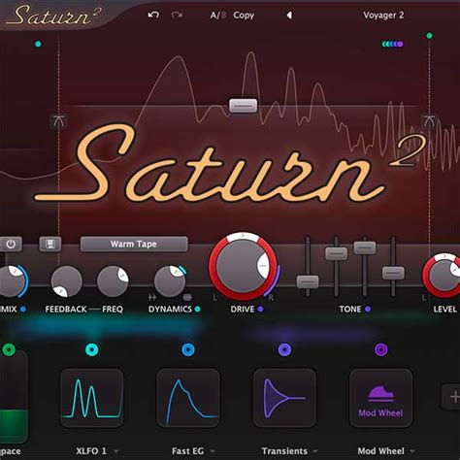Click the redo arrow icon
This screenshot has height=460, width=460.
point(177,15)
